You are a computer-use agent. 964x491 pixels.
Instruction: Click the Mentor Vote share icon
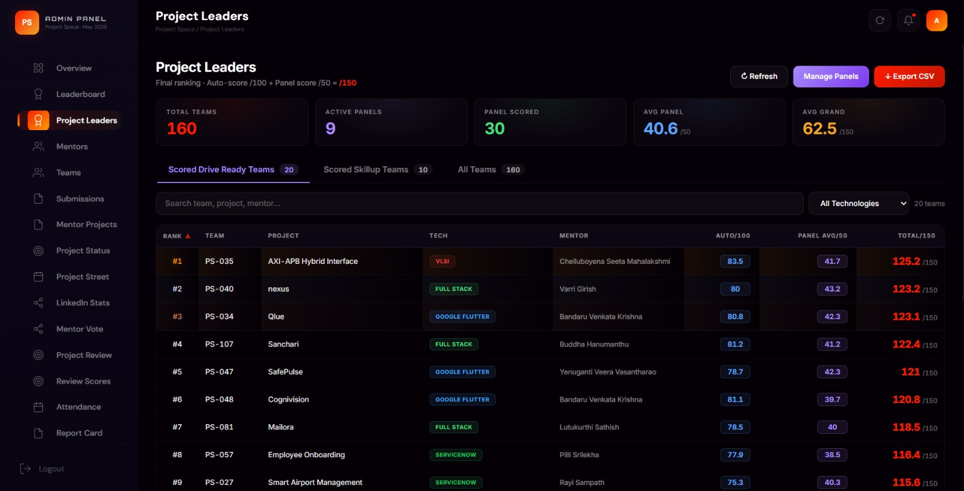(39, 329)
